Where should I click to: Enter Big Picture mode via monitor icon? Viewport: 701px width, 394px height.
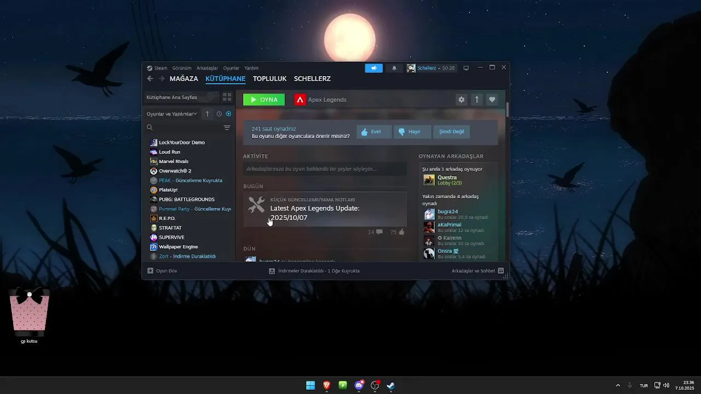coord(466,68)
